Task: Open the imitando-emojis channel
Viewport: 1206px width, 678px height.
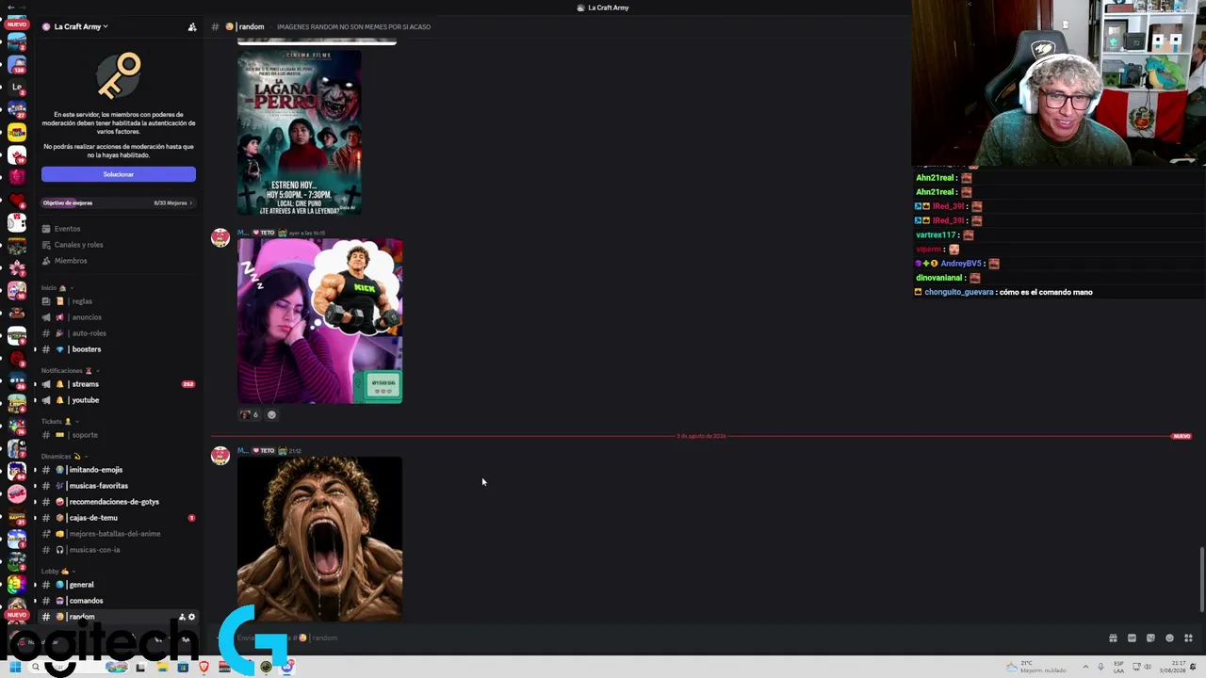Action: [x=118, y=470]
